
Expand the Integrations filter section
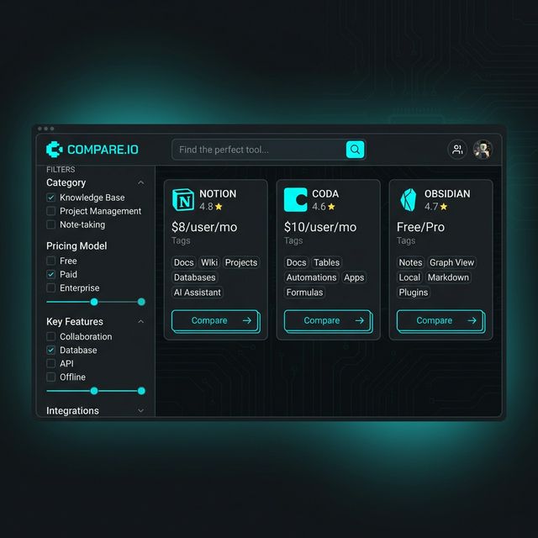pos(140,411)
